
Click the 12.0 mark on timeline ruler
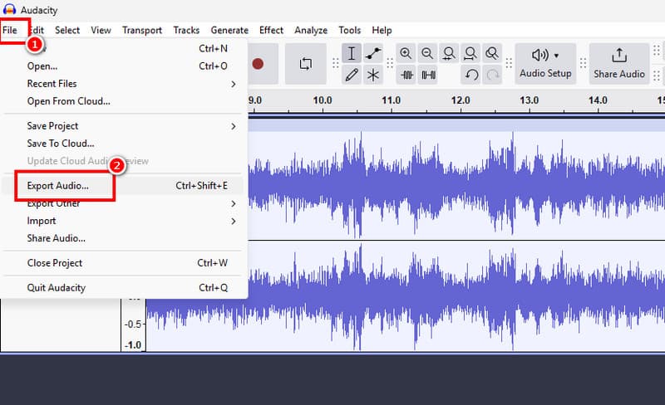point(461,100)
